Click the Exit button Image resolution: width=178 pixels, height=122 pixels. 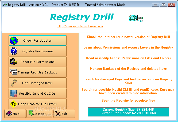(64, 114)
